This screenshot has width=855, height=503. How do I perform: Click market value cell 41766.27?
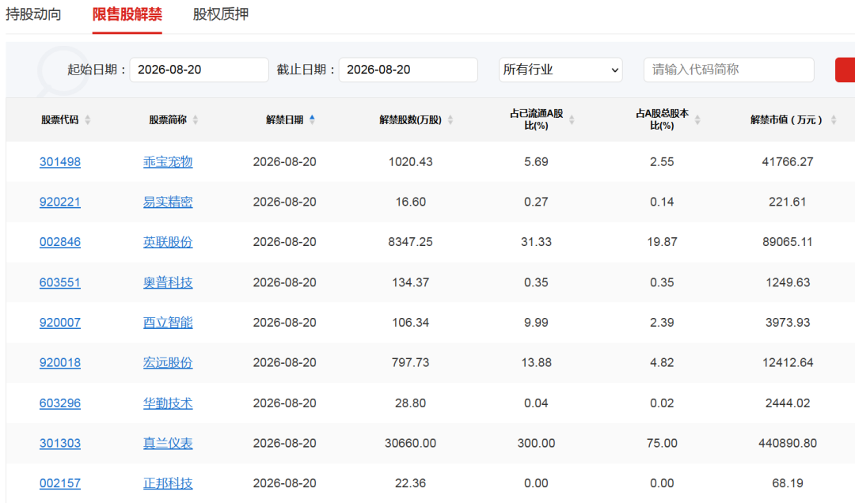tap(788, 162)
